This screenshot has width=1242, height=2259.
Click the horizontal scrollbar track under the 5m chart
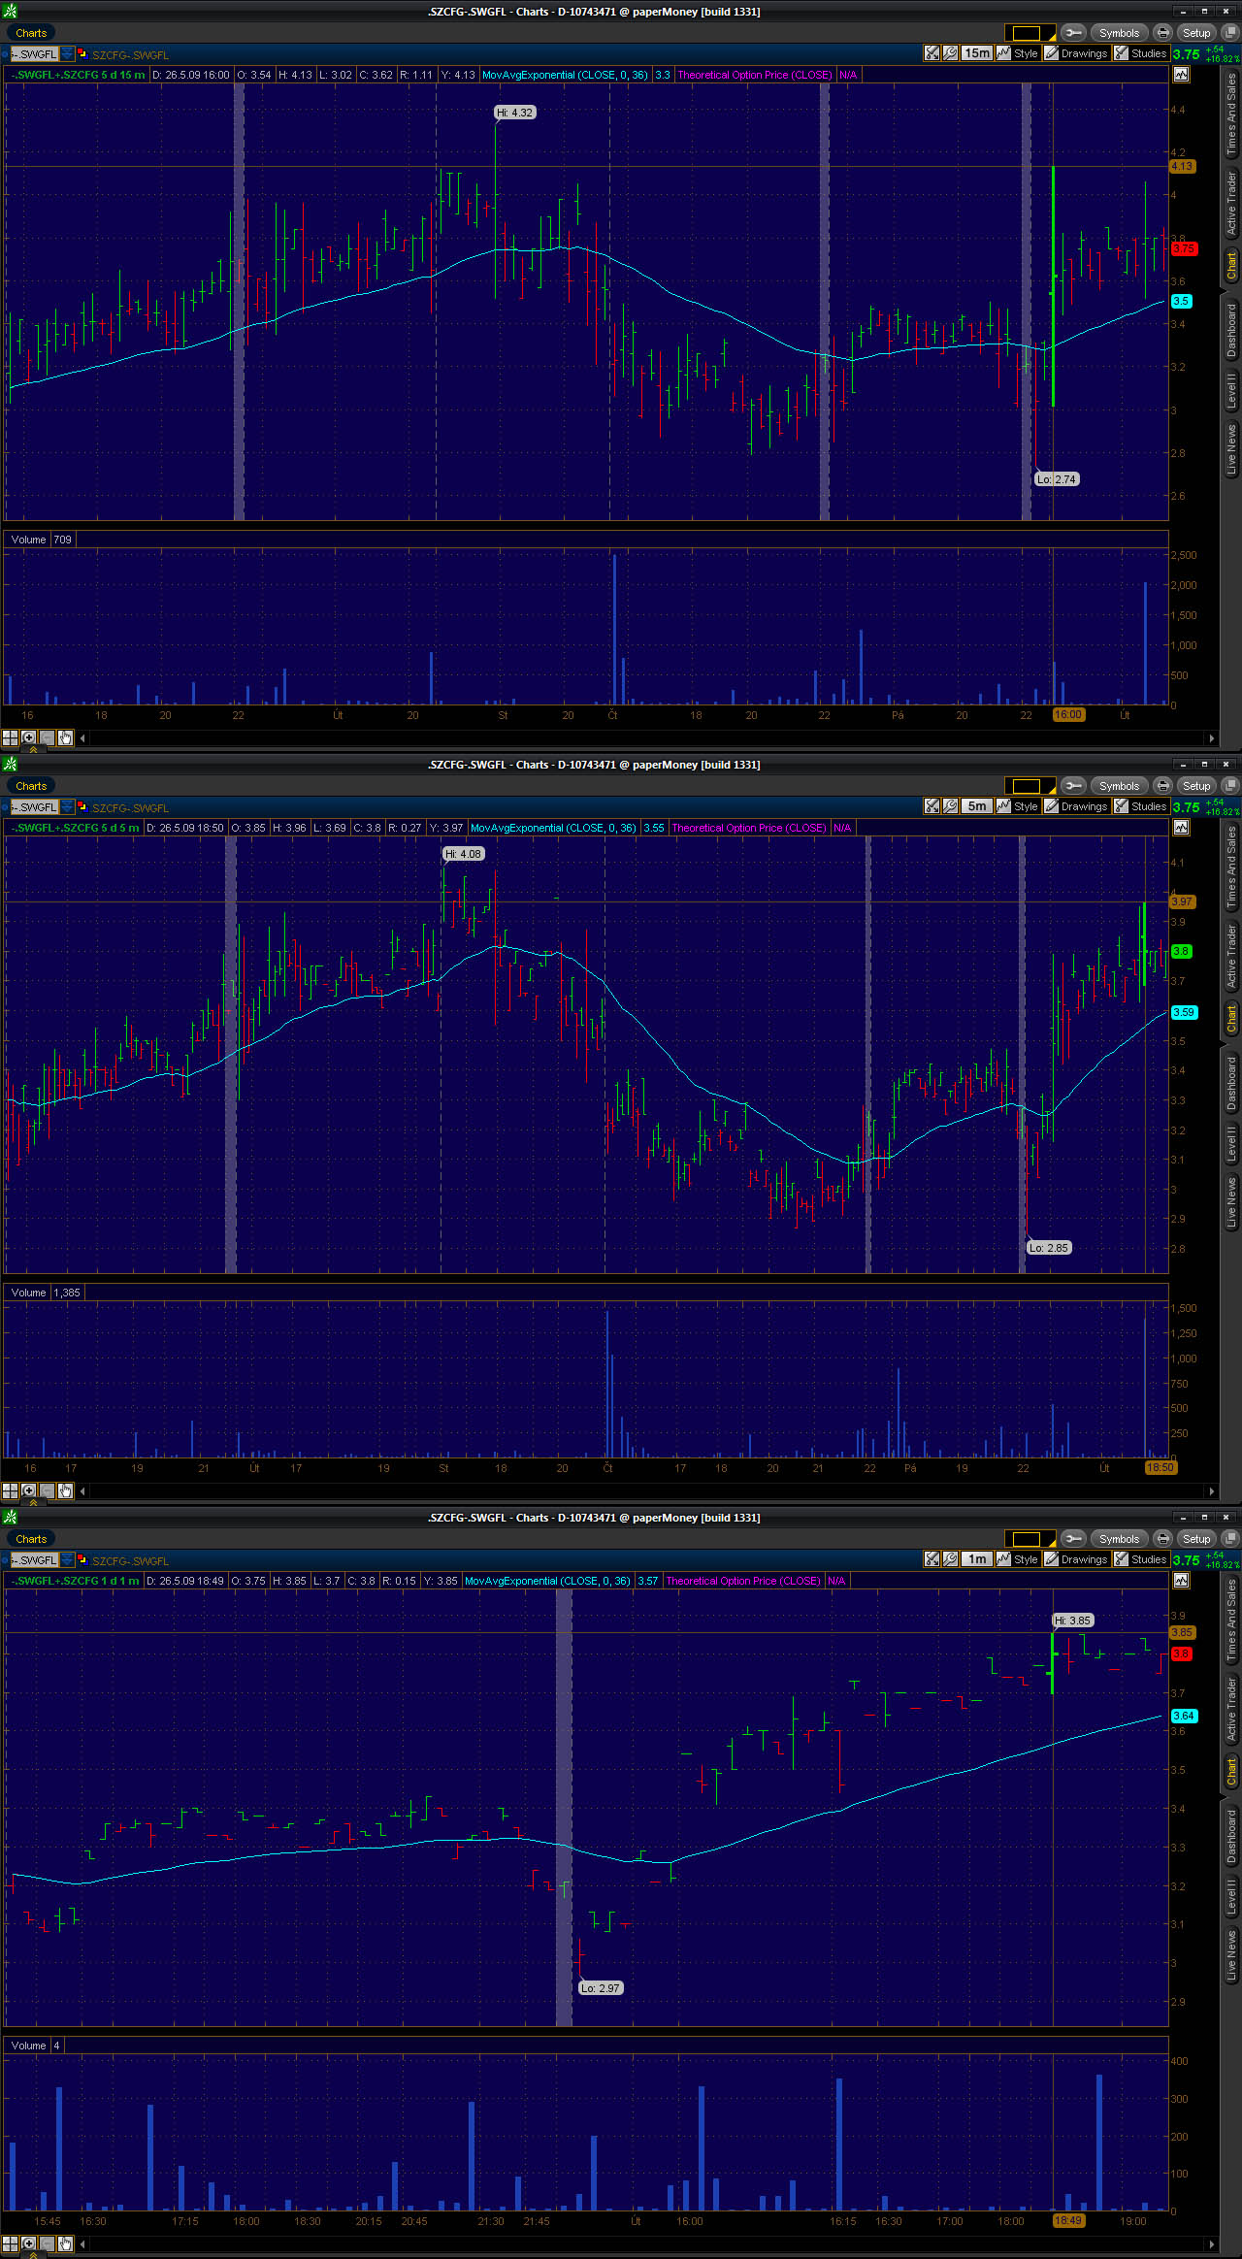click(x=646, y=1490)
